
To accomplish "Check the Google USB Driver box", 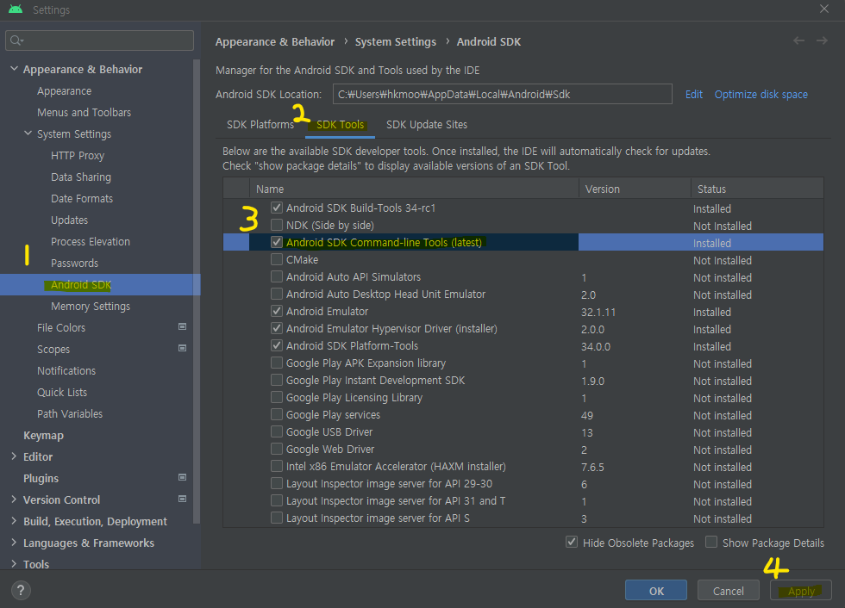I will coord(277,431).
